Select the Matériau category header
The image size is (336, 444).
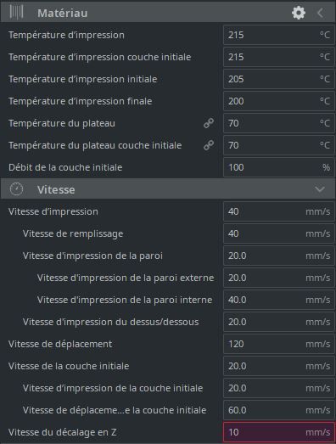click(168, 12)
